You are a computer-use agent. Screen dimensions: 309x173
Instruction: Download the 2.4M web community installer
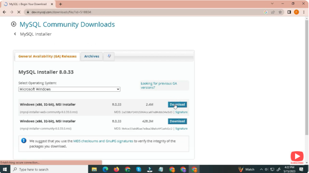tap(177, 105)
